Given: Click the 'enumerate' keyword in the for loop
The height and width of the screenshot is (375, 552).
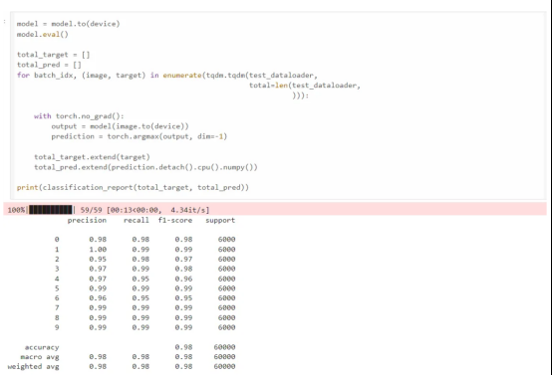Looking at the screenshot, I should (182, 76).
